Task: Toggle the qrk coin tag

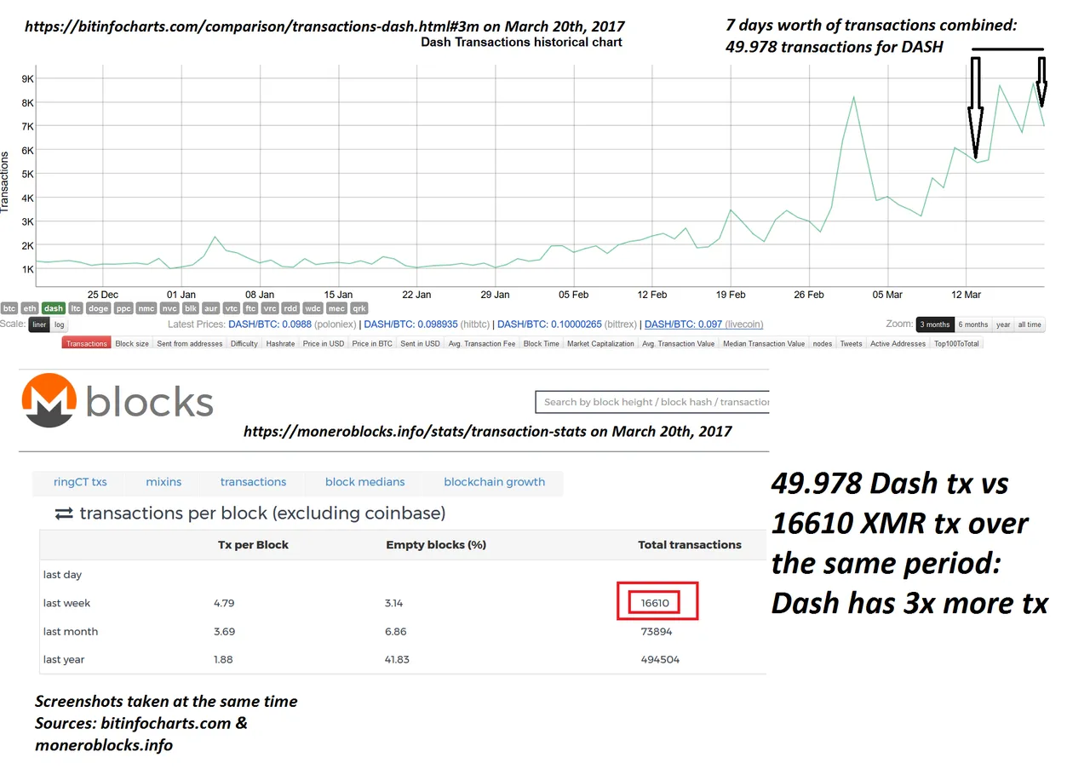Action: [x=359, y=308]
